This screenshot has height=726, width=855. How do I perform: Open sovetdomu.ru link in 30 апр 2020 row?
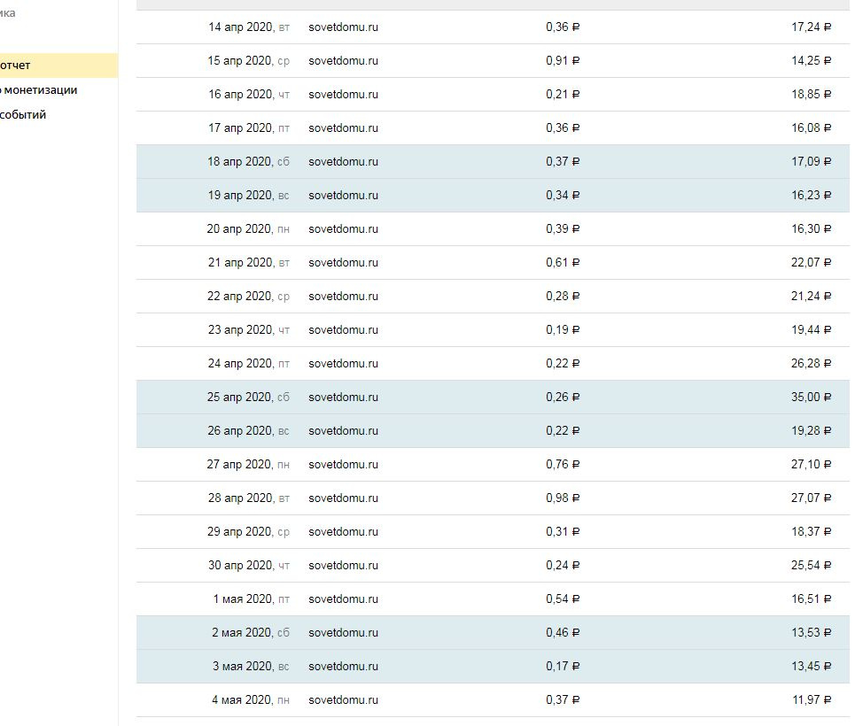343,566
